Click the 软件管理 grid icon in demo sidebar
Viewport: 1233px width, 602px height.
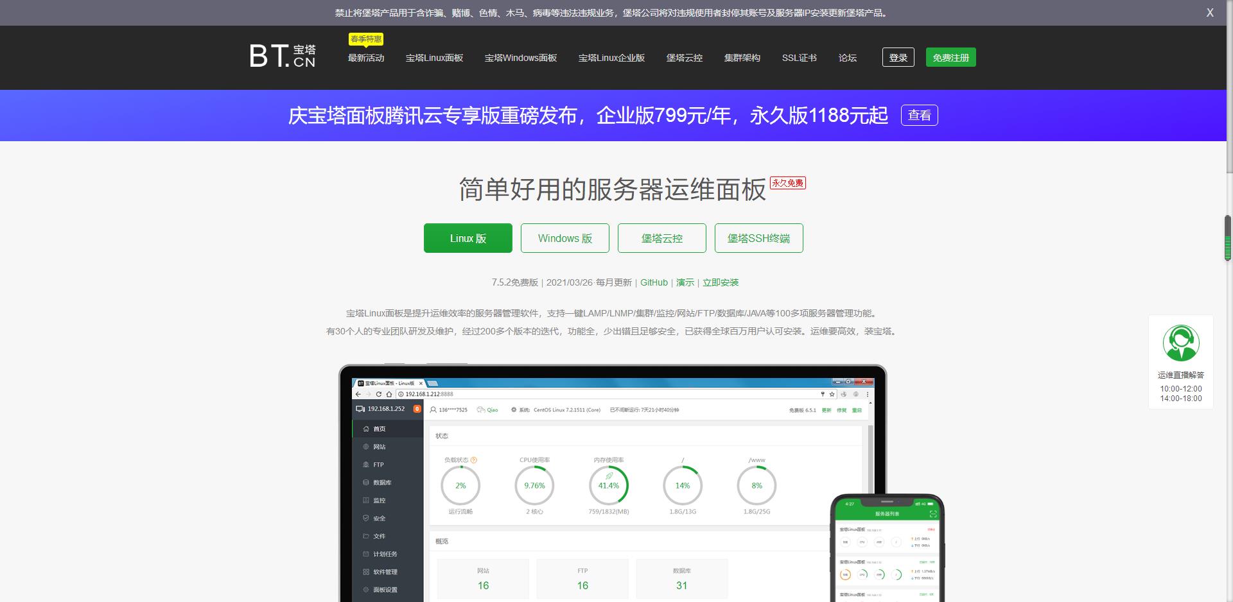click(x=366, y=572)
